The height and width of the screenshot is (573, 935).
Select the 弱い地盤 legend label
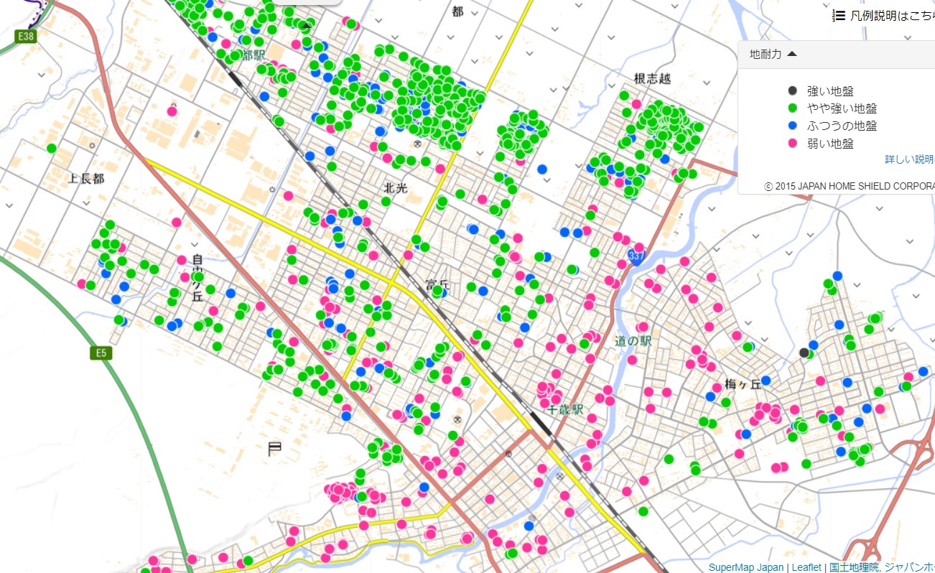[x=830, y=144]
